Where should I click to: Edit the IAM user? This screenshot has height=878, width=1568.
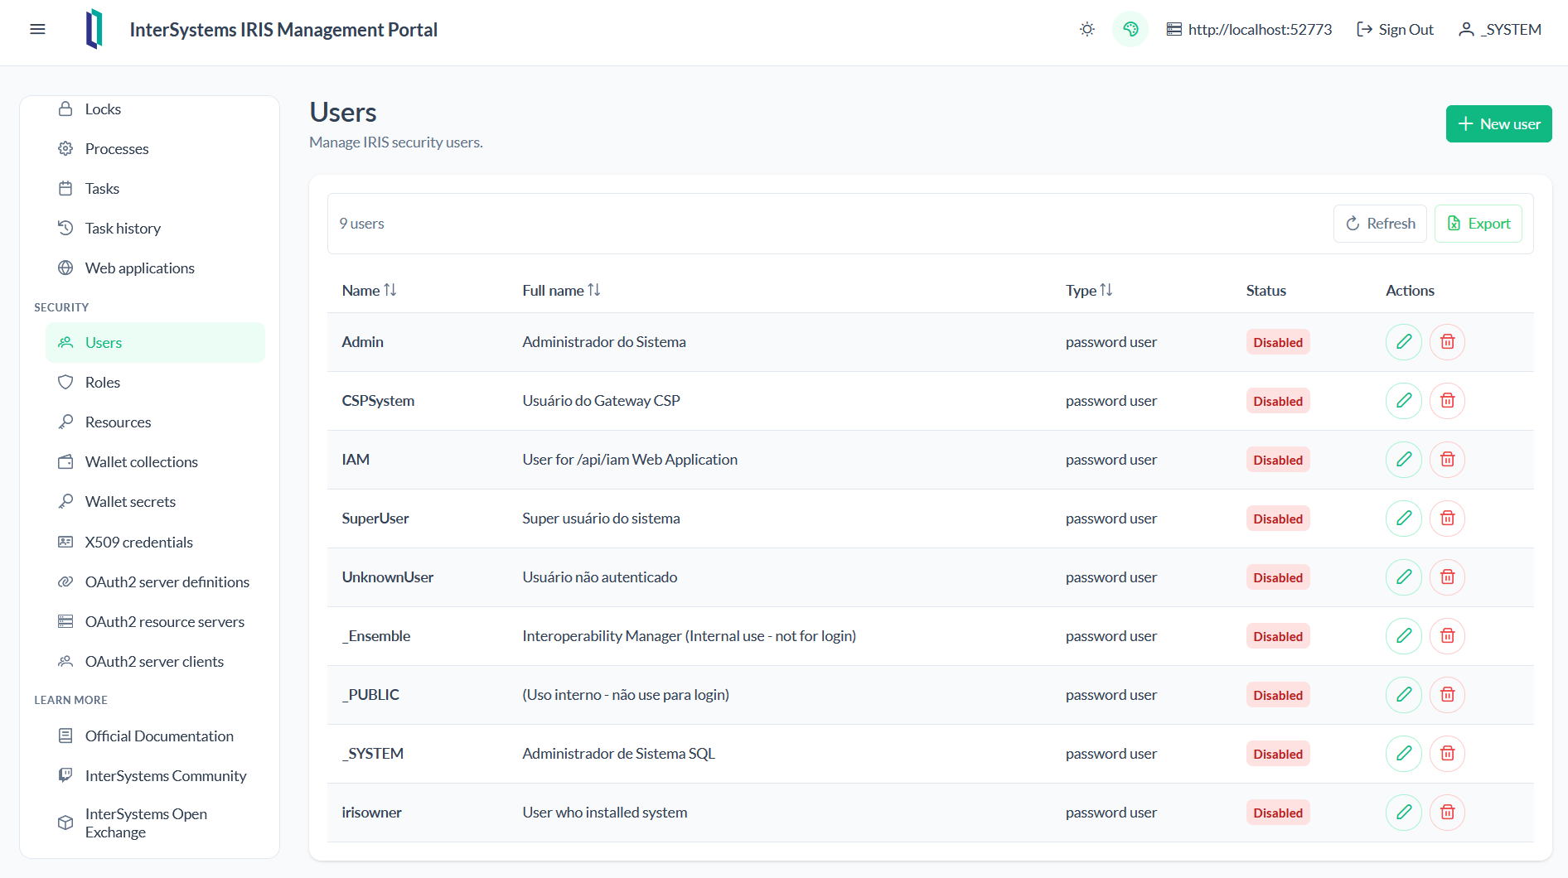tap(1404, 460)
